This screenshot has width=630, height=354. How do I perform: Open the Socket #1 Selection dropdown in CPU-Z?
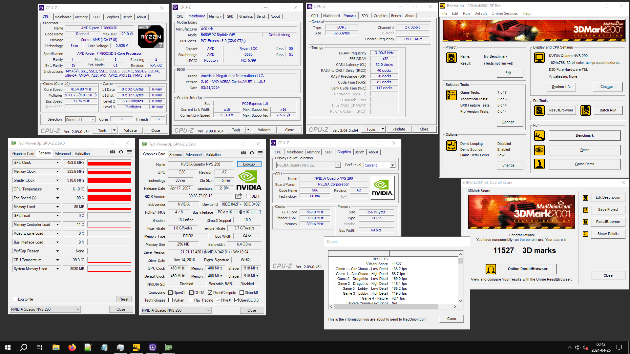coord(80,120)
